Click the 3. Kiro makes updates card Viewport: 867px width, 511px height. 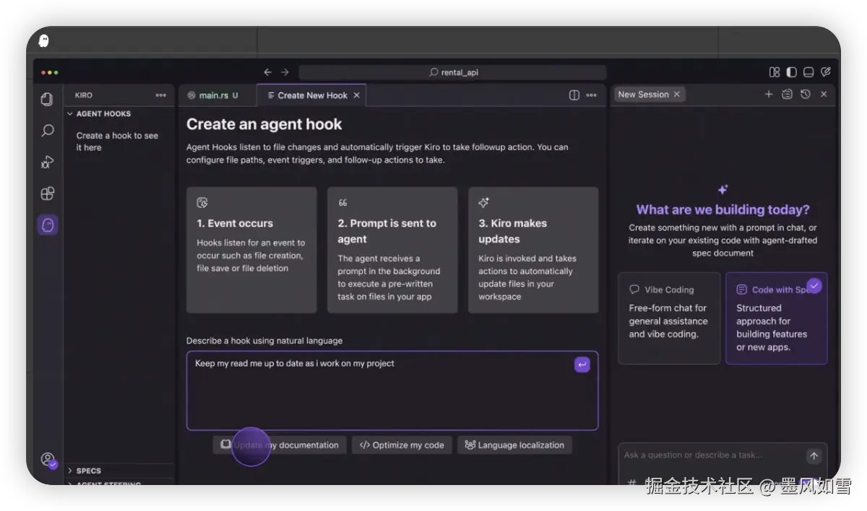533,250
